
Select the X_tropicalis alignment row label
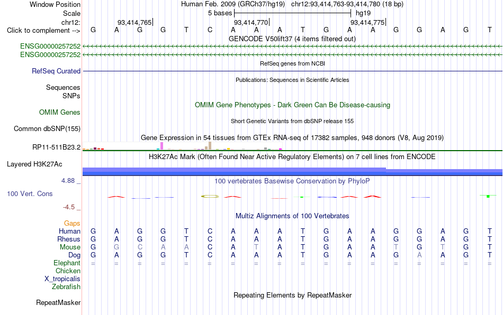point(62,279)
